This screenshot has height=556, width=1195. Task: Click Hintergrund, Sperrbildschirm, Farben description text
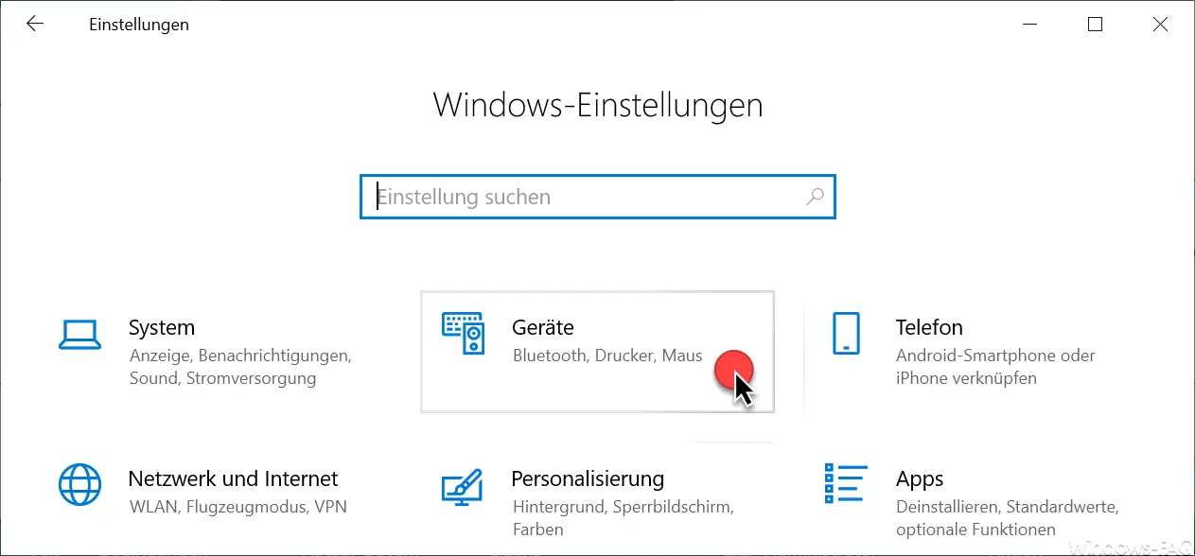622,518
